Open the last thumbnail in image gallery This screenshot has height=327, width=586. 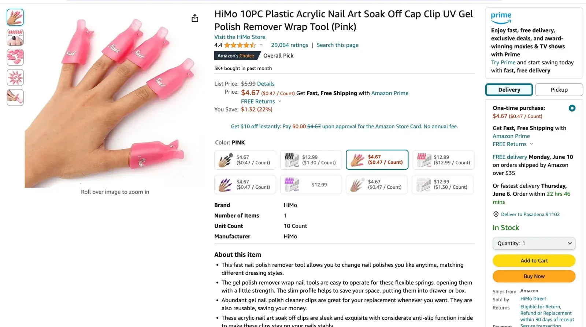click(15, 98)
